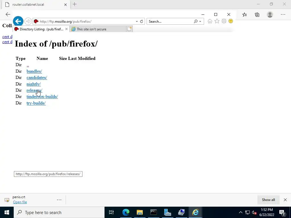Viewport: 291px width, 218px height.
Task: Open the candidates/ directory
Action: tap(37, 77)
